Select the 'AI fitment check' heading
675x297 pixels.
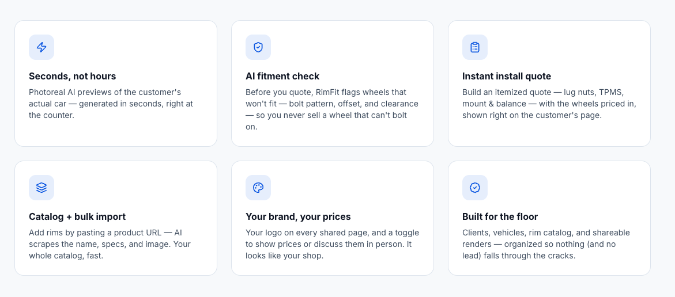click(x=282, y=77)
